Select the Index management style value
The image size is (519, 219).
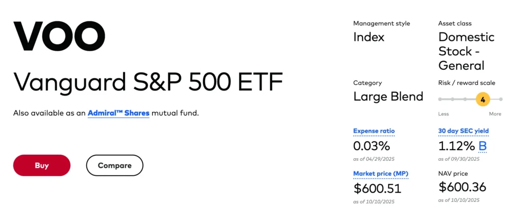click(x=368, y=37)
